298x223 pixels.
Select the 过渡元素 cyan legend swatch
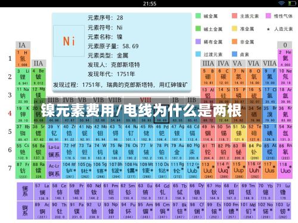[198, 54]
